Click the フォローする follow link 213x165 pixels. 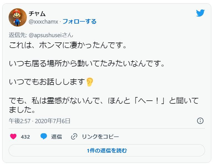(x=79, y=21)
